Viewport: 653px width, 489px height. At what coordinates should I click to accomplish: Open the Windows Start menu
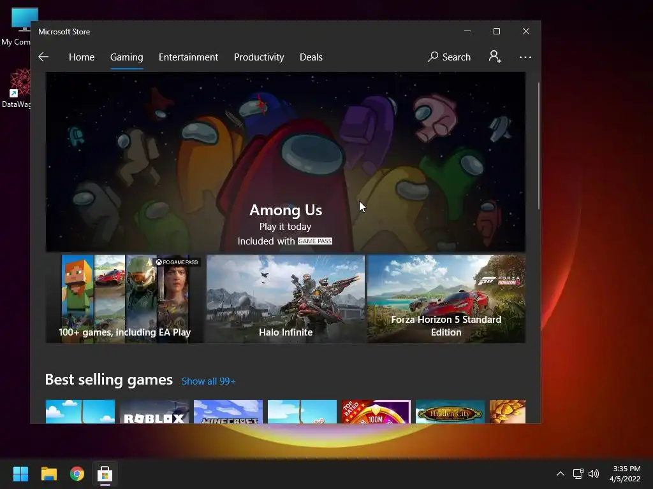[x=20, y=474]
